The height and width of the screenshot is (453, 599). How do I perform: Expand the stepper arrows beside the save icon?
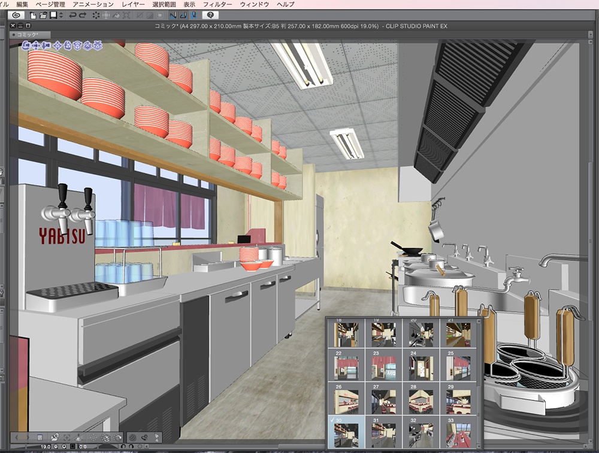[60, 17]
